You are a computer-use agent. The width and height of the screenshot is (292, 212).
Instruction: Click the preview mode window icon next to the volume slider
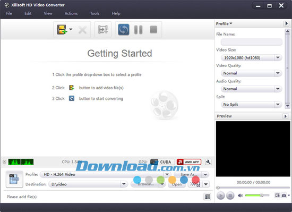277,196
